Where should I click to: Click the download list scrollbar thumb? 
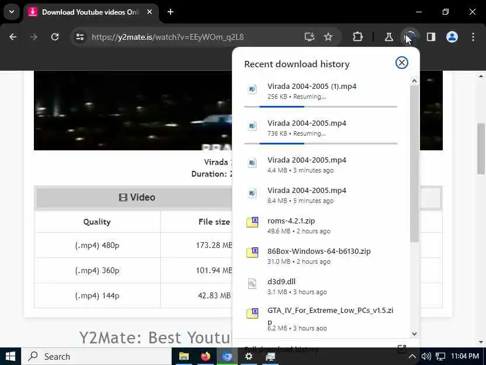[x=414, y=164]
